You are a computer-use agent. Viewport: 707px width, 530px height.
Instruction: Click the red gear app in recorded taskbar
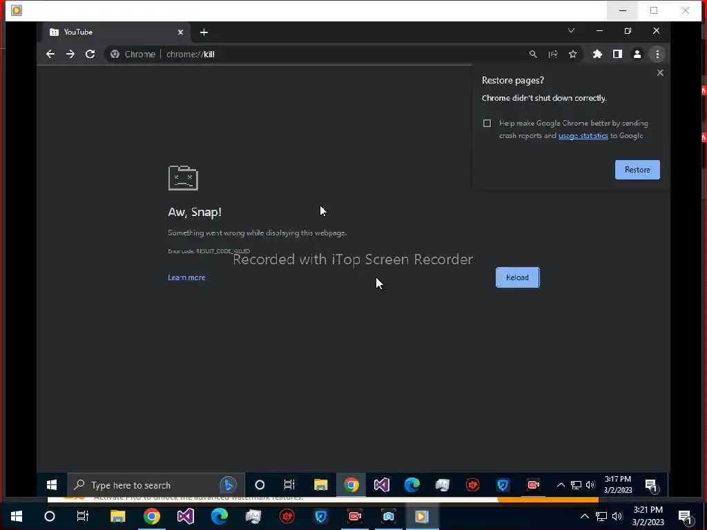pos(472,485)
